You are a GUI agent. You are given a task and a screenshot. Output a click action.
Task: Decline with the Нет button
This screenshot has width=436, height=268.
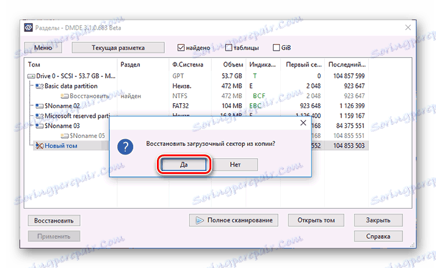[x=235, y=165]
